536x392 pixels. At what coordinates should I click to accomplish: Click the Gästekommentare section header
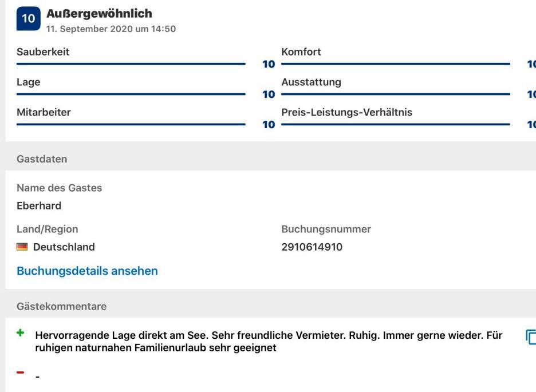[61, 307]
